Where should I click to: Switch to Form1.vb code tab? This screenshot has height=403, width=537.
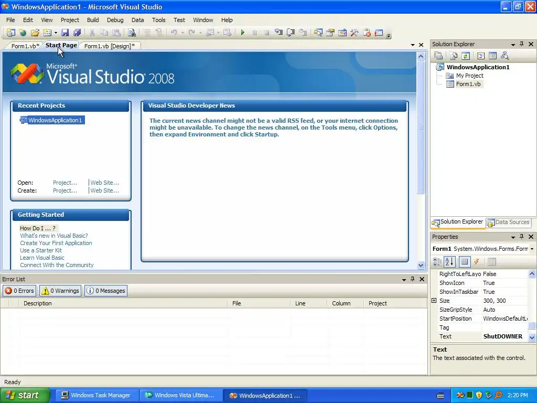tap(25, 46)
